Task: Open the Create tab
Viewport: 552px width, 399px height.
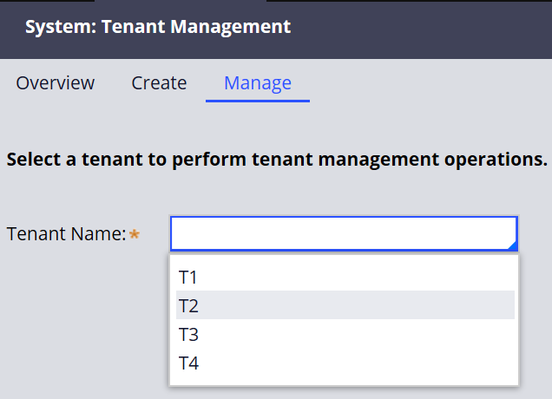Action: pos(159,83)
